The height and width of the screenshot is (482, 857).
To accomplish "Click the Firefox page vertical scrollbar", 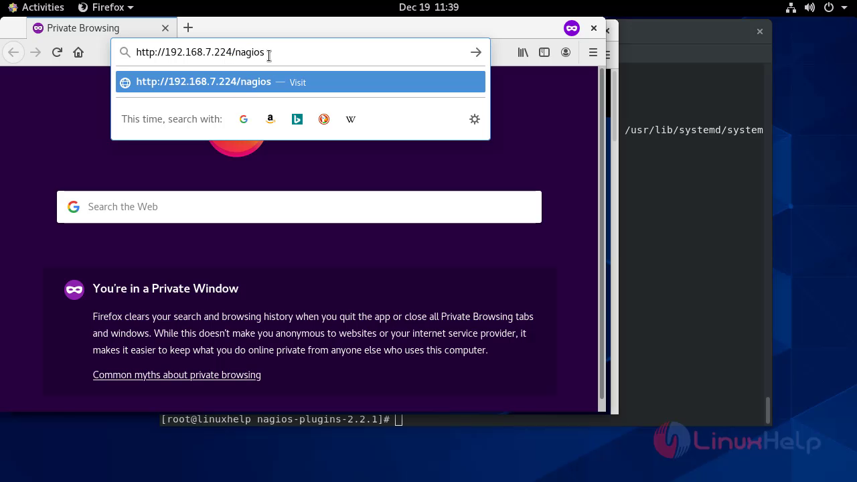I will 601,234.
